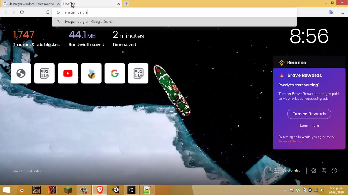This screenshot has height=195, width=348.
Task: Choose 'imagen de gra - Google Search' suggestion
Action: click(174, 22)
